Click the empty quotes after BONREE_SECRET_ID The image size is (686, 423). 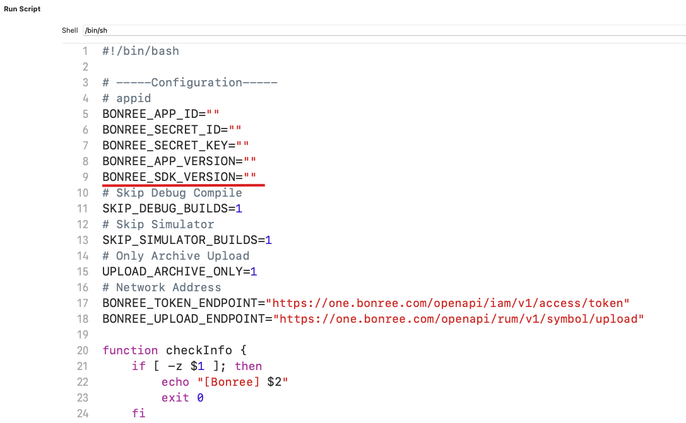click(234, 130)
